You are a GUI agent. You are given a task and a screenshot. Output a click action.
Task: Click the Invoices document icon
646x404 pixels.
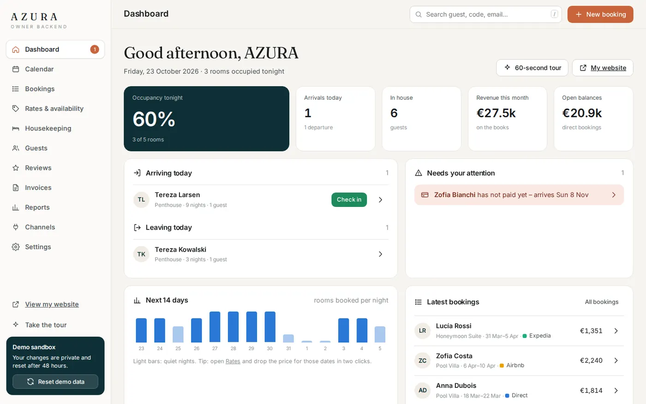tap(16, 188)
